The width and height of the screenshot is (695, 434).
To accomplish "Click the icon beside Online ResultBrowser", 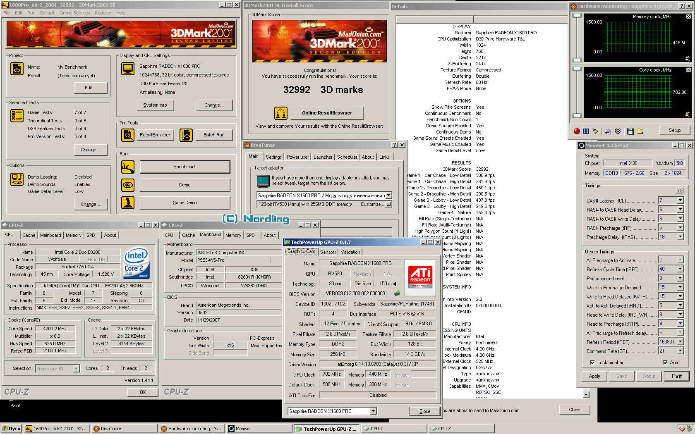I will [281, 113].
